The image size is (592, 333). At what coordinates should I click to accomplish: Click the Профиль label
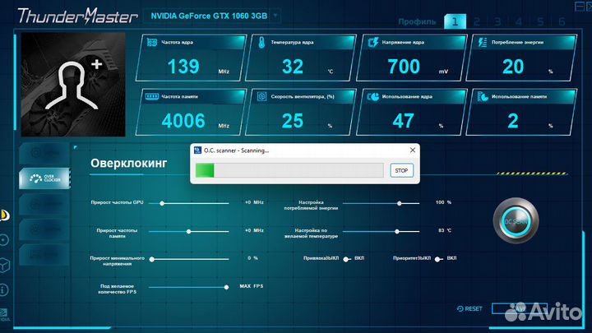coord(417,22)
